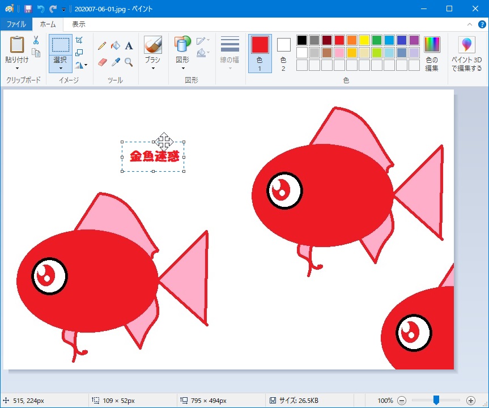
Task: Click the Crop icon in the Image group
Action: tap(79, 40)
